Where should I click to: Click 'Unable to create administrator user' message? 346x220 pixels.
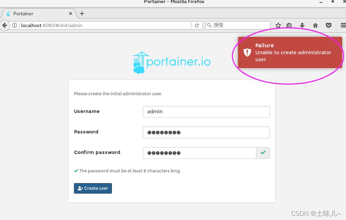(293, 56)
